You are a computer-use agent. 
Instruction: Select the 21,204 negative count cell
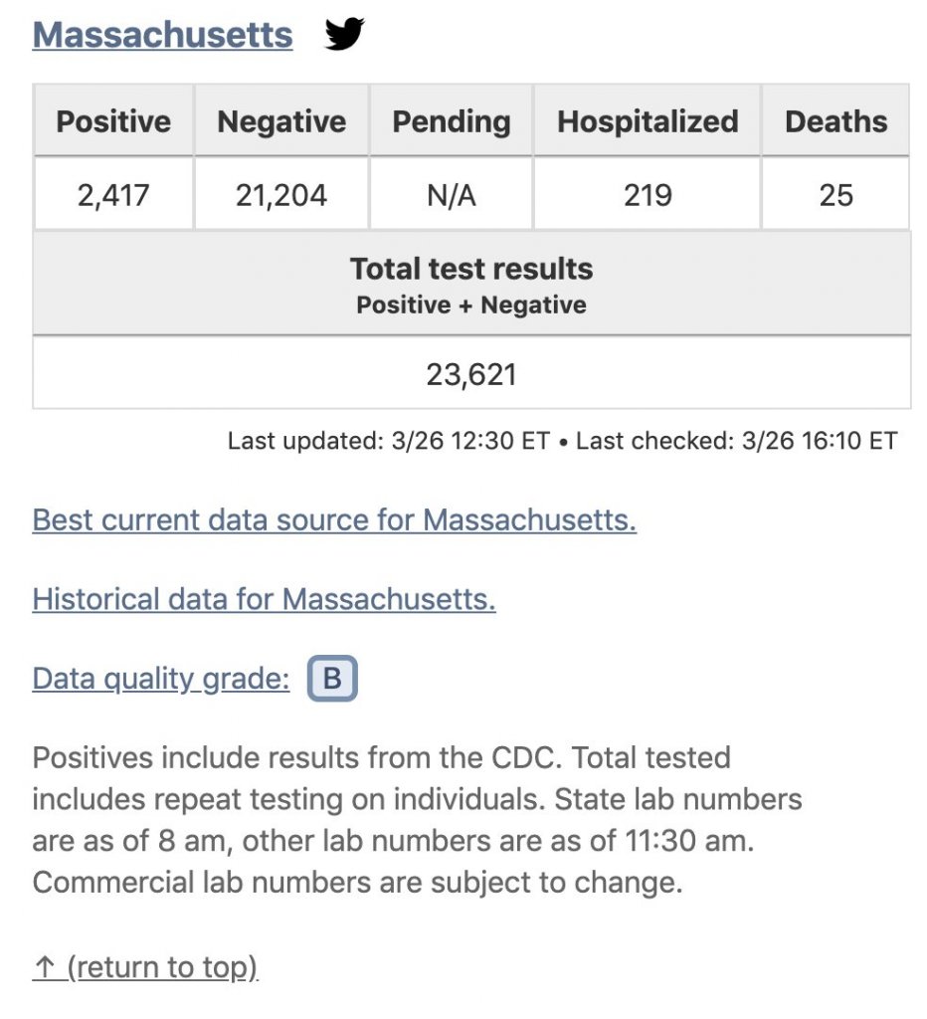[281, 195]
